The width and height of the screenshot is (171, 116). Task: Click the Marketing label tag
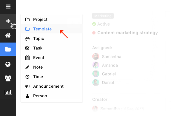(103, 16)
